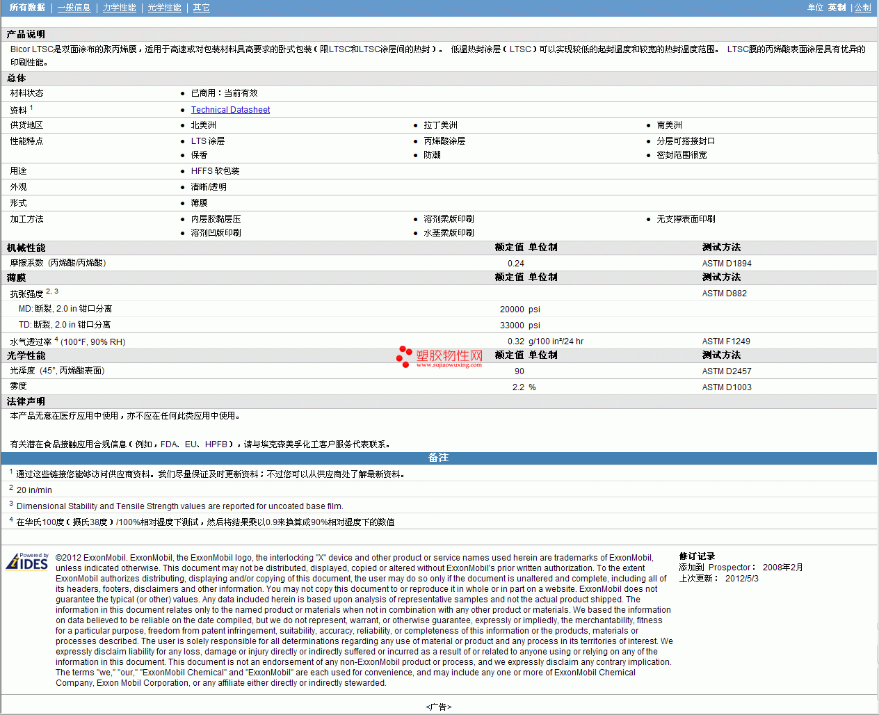Click the ASTM F1249 test method
The image size is (879, 715).
click(726, 342)
